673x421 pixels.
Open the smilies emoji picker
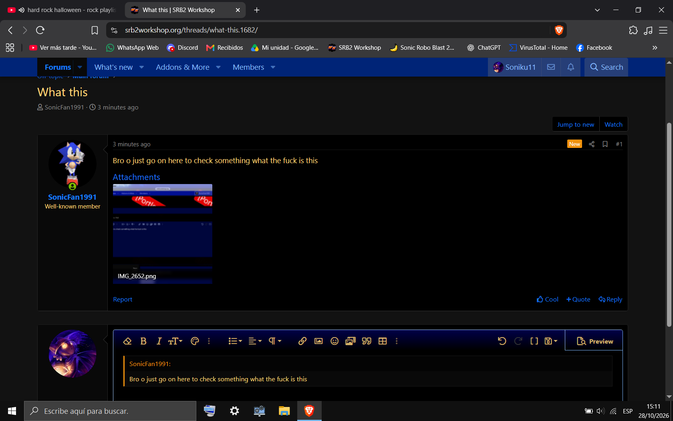(x=334, y=341)
